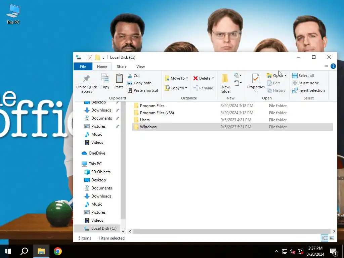Click Properties icon in quick access toolbar

click(x=90, y=57)
